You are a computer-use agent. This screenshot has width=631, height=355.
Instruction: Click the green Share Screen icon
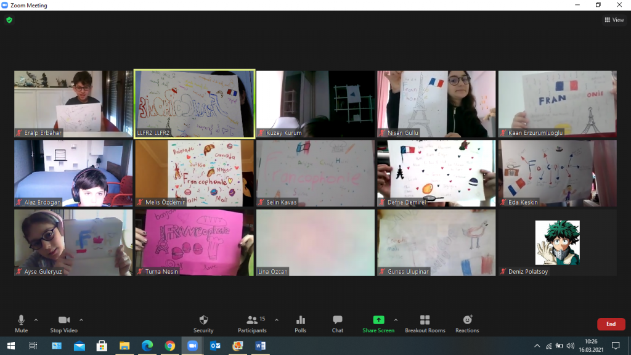point(378,320)
